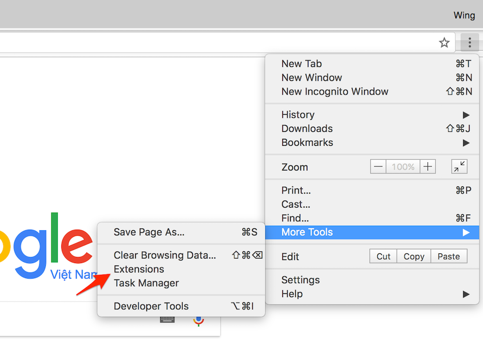The width and height of the screenshot is (483, 356).
Task: Click the Google logo
Action: [x=46, y=245]
